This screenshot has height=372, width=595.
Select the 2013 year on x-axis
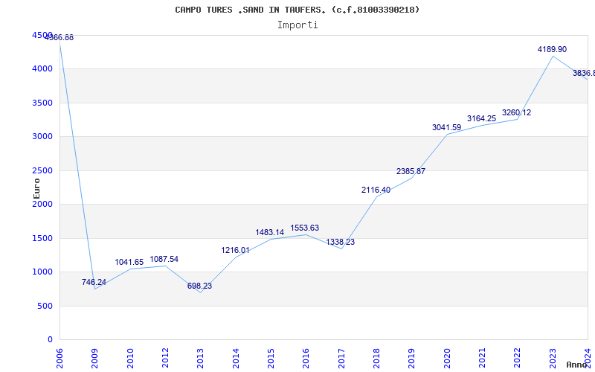(201, 355)
